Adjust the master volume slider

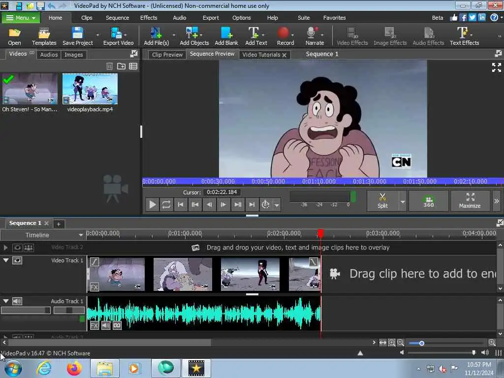473,352
